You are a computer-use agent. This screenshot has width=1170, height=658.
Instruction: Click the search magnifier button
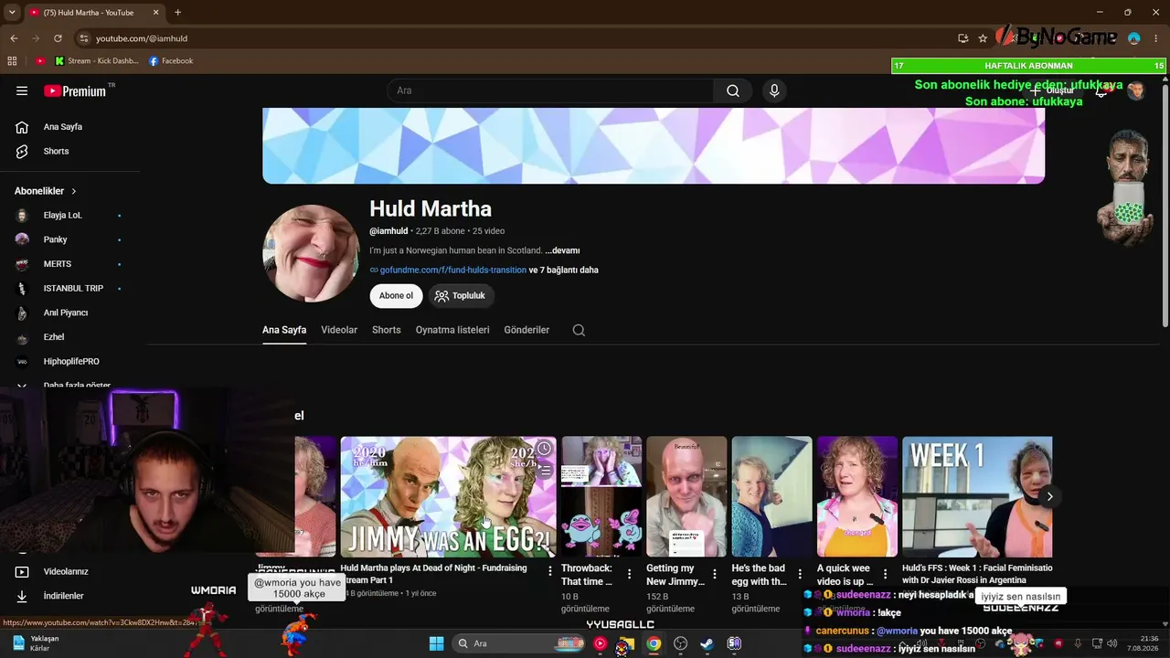pyautogui.click(x=733, y=90)
